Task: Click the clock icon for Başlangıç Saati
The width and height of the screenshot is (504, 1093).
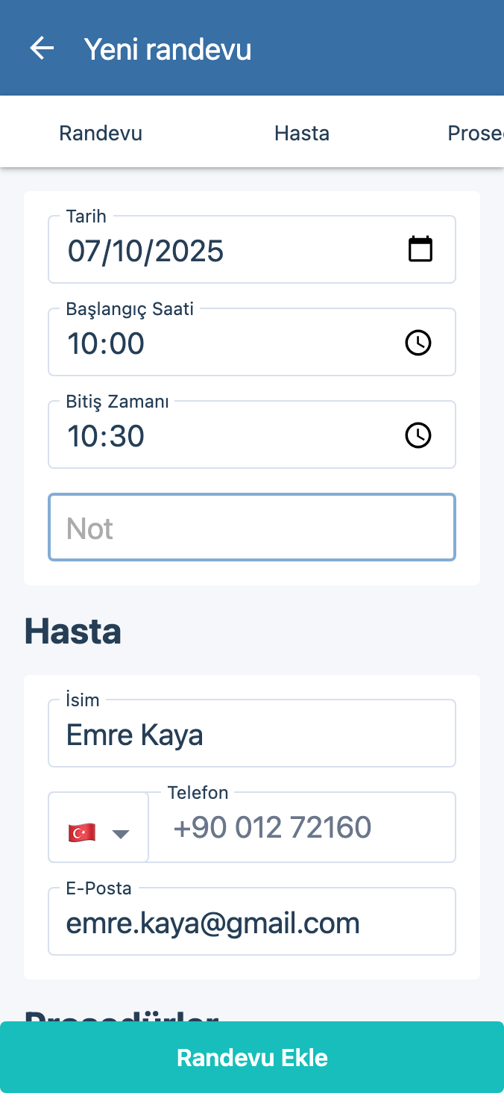Action: [418, 343]
